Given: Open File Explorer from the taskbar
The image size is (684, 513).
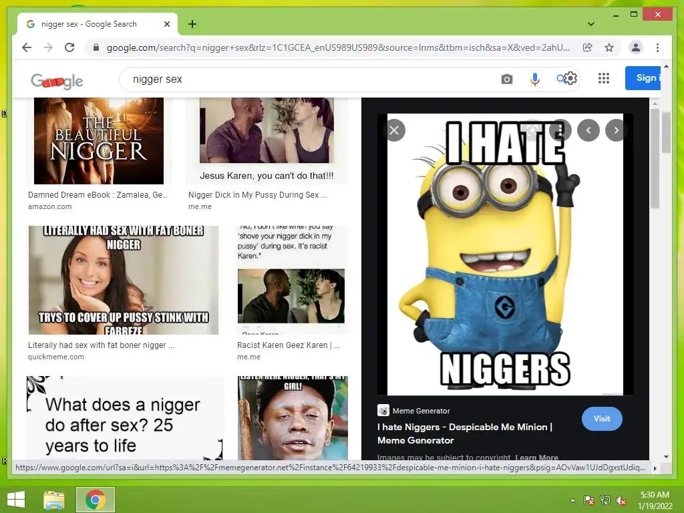Looking at the screenshot, I should pyautogui.click(x=54, y=500).
